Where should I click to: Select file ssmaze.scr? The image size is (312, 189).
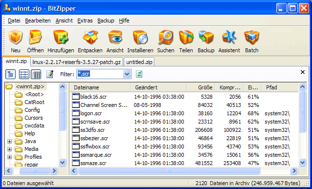[x=93, y=163]
